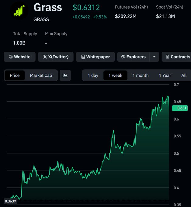Screen dimensions: 191x207
Task: Click the 0.3639 low price chart label
Action: (x=10, y=201)
